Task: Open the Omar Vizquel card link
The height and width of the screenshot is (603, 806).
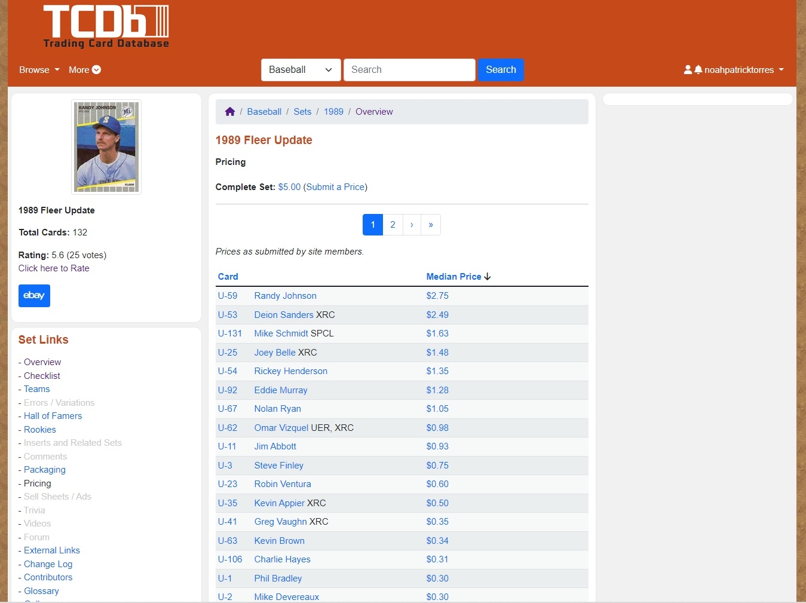Action: click(x=281, y=428)
